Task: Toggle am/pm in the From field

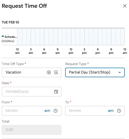Action: point(47,111)
